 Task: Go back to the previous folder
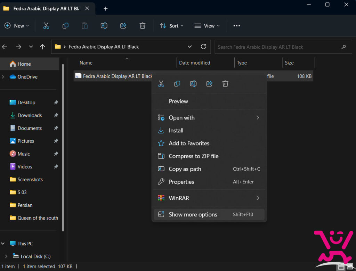[x=5, y=47]
